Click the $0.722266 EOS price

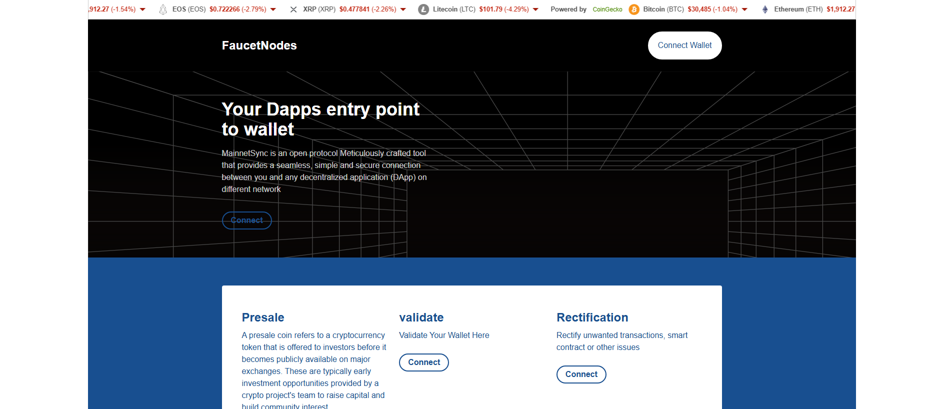pyautogui.click(x=224, y=9)
